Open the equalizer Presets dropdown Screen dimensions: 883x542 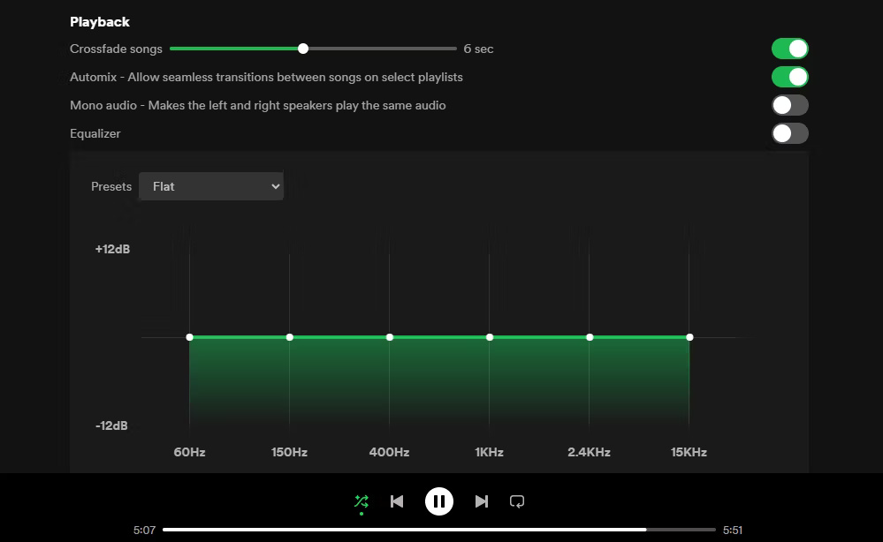pos(210,186)
